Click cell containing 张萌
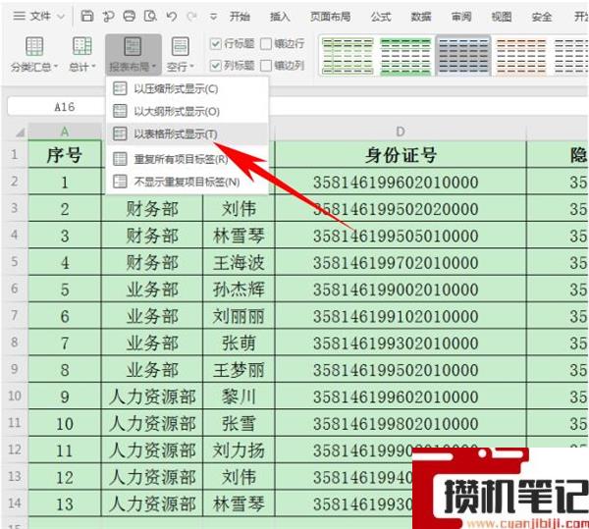589x529 pixels. click(x=239, y=343)
